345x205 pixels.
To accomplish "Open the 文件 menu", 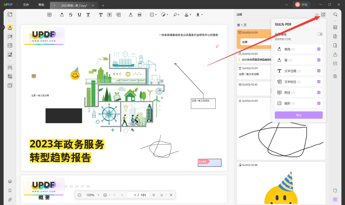I will [x=26, y=5].
